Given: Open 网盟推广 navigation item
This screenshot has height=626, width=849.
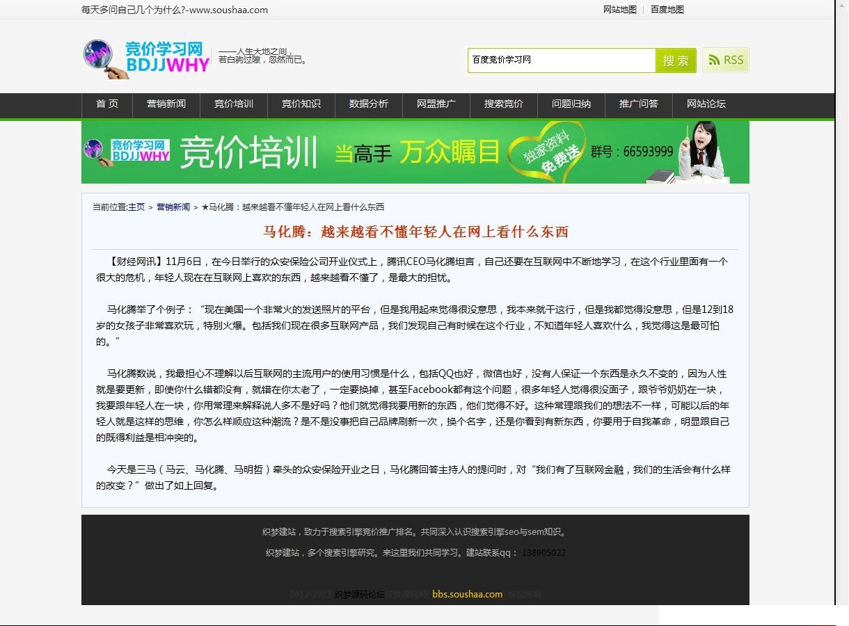Looking at the screenshot, I should (x=436, y=104).
